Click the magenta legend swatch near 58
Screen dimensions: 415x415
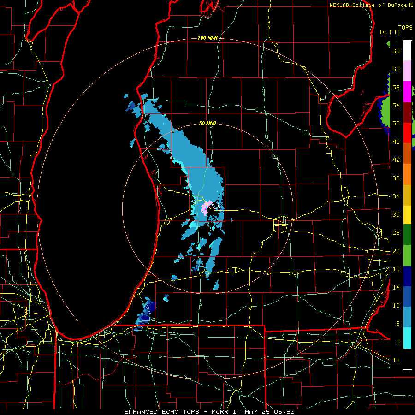click(407, 92)
